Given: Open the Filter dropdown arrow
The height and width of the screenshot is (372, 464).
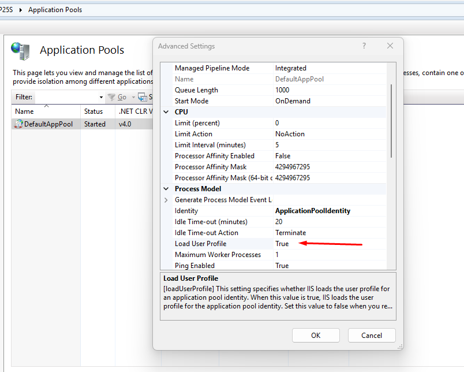Looking at the screenshot, I should pos(101,97).
